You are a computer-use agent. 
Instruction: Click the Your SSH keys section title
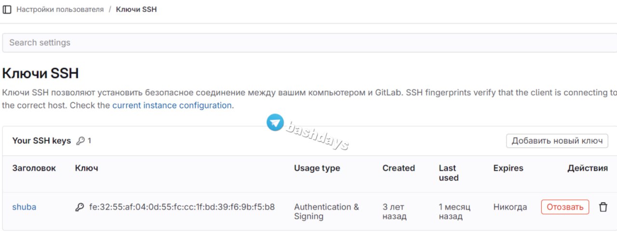[41, 141]
